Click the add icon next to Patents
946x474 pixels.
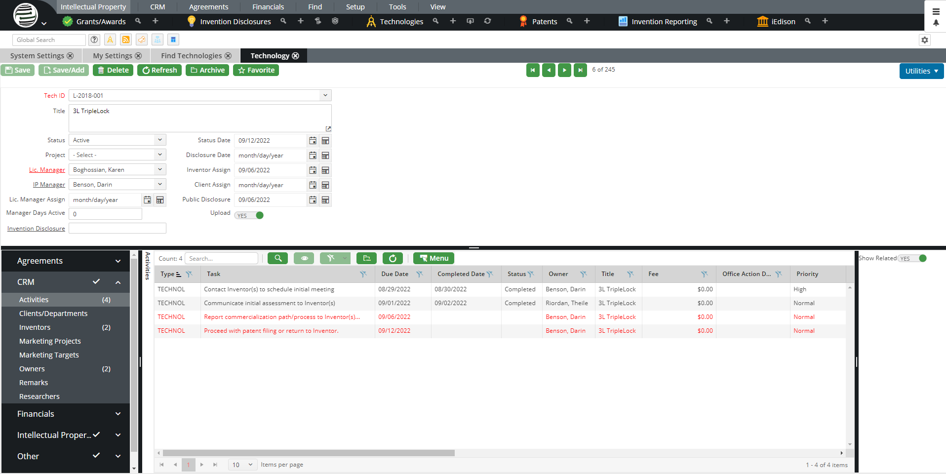[587, 21]
